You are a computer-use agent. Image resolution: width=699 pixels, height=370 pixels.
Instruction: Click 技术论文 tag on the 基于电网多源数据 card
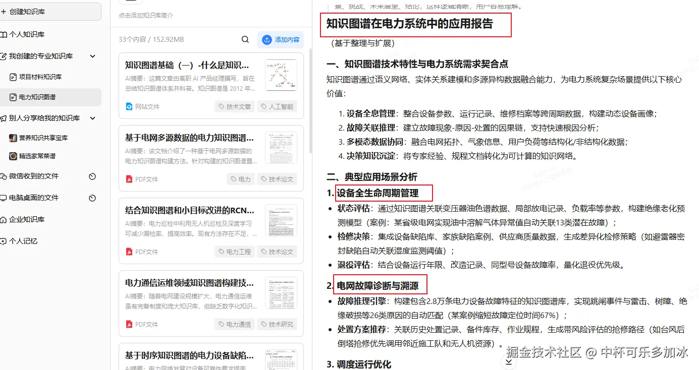point(277,179)
